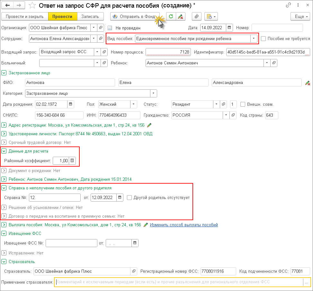Screen dimensions: 313x291
Task: Open attached files with paperclip icon
Action: click(197, 17)
